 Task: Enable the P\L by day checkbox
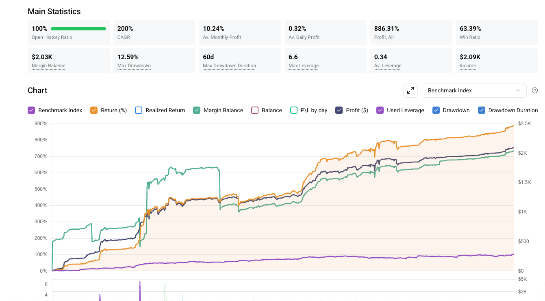point(294,110)
